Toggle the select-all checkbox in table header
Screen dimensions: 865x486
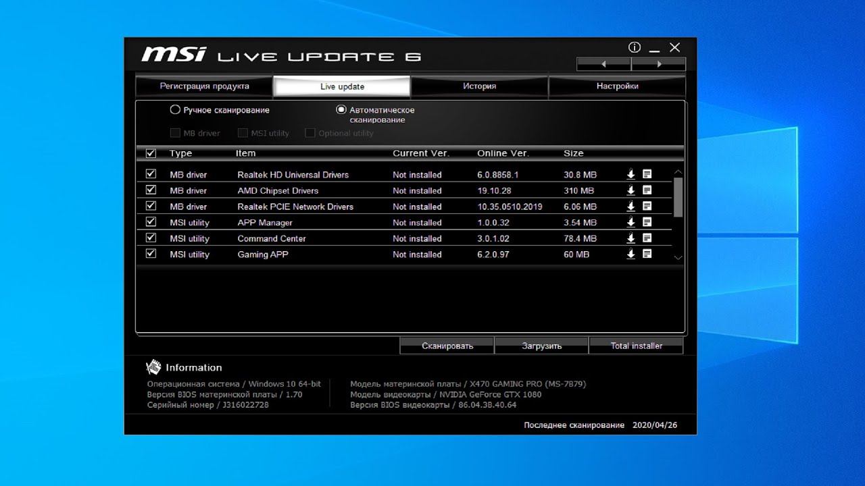(x=151, y=153)
